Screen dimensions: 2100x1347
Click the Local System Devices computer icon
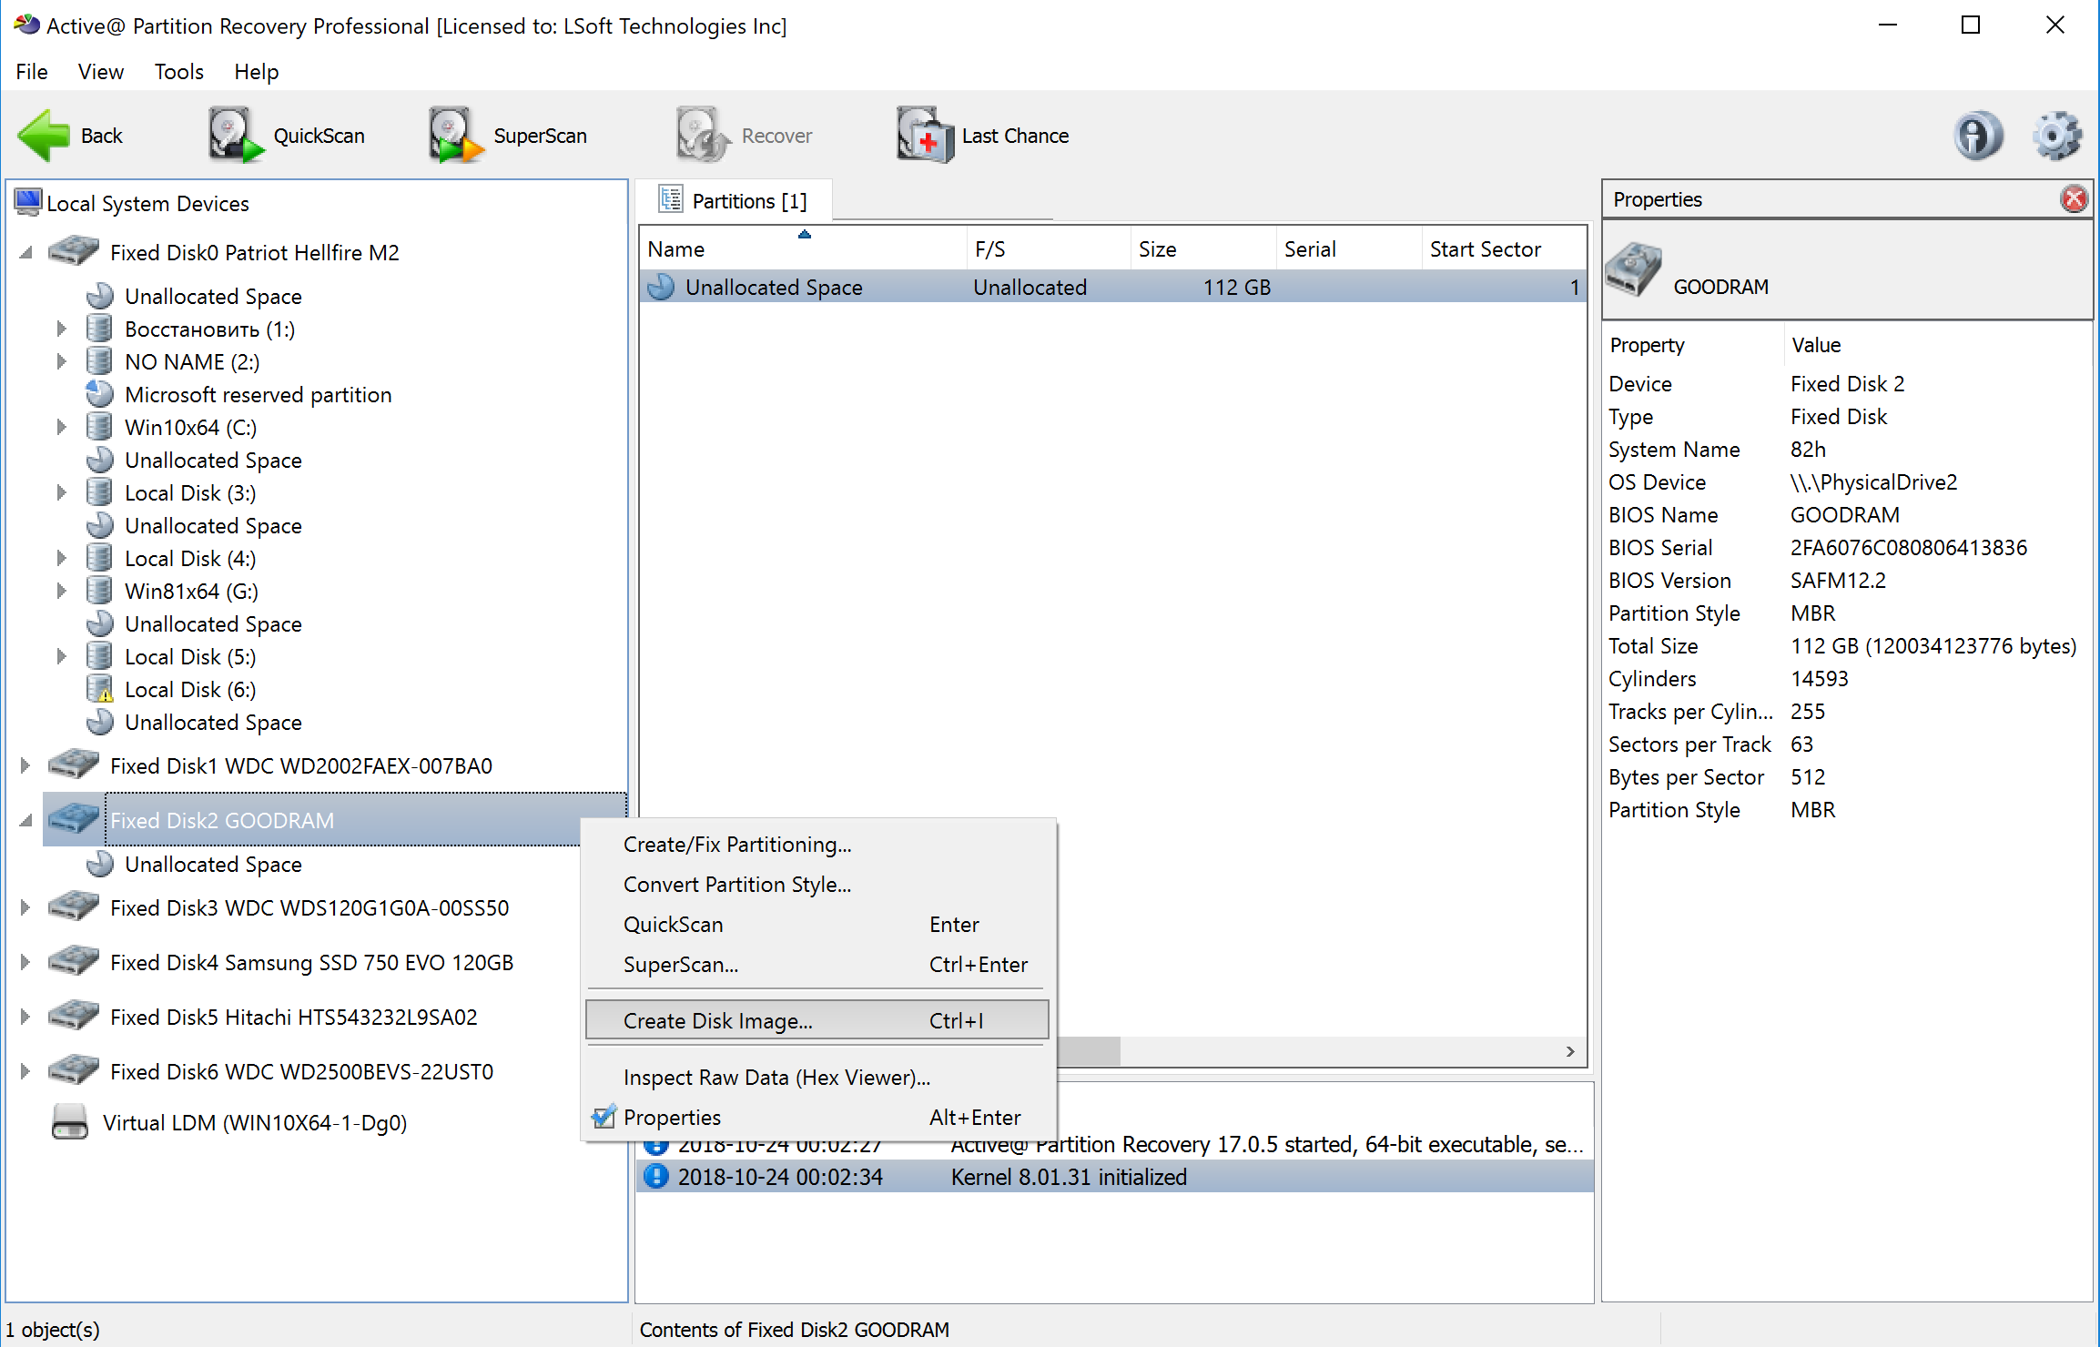click(28, 202)
